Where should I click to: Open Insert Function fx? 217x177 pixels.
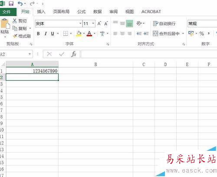(74, 54)
